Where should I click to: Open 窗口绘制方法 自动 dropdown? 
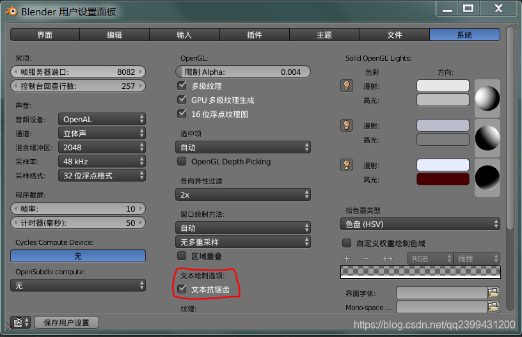click(x=243, y=228)
